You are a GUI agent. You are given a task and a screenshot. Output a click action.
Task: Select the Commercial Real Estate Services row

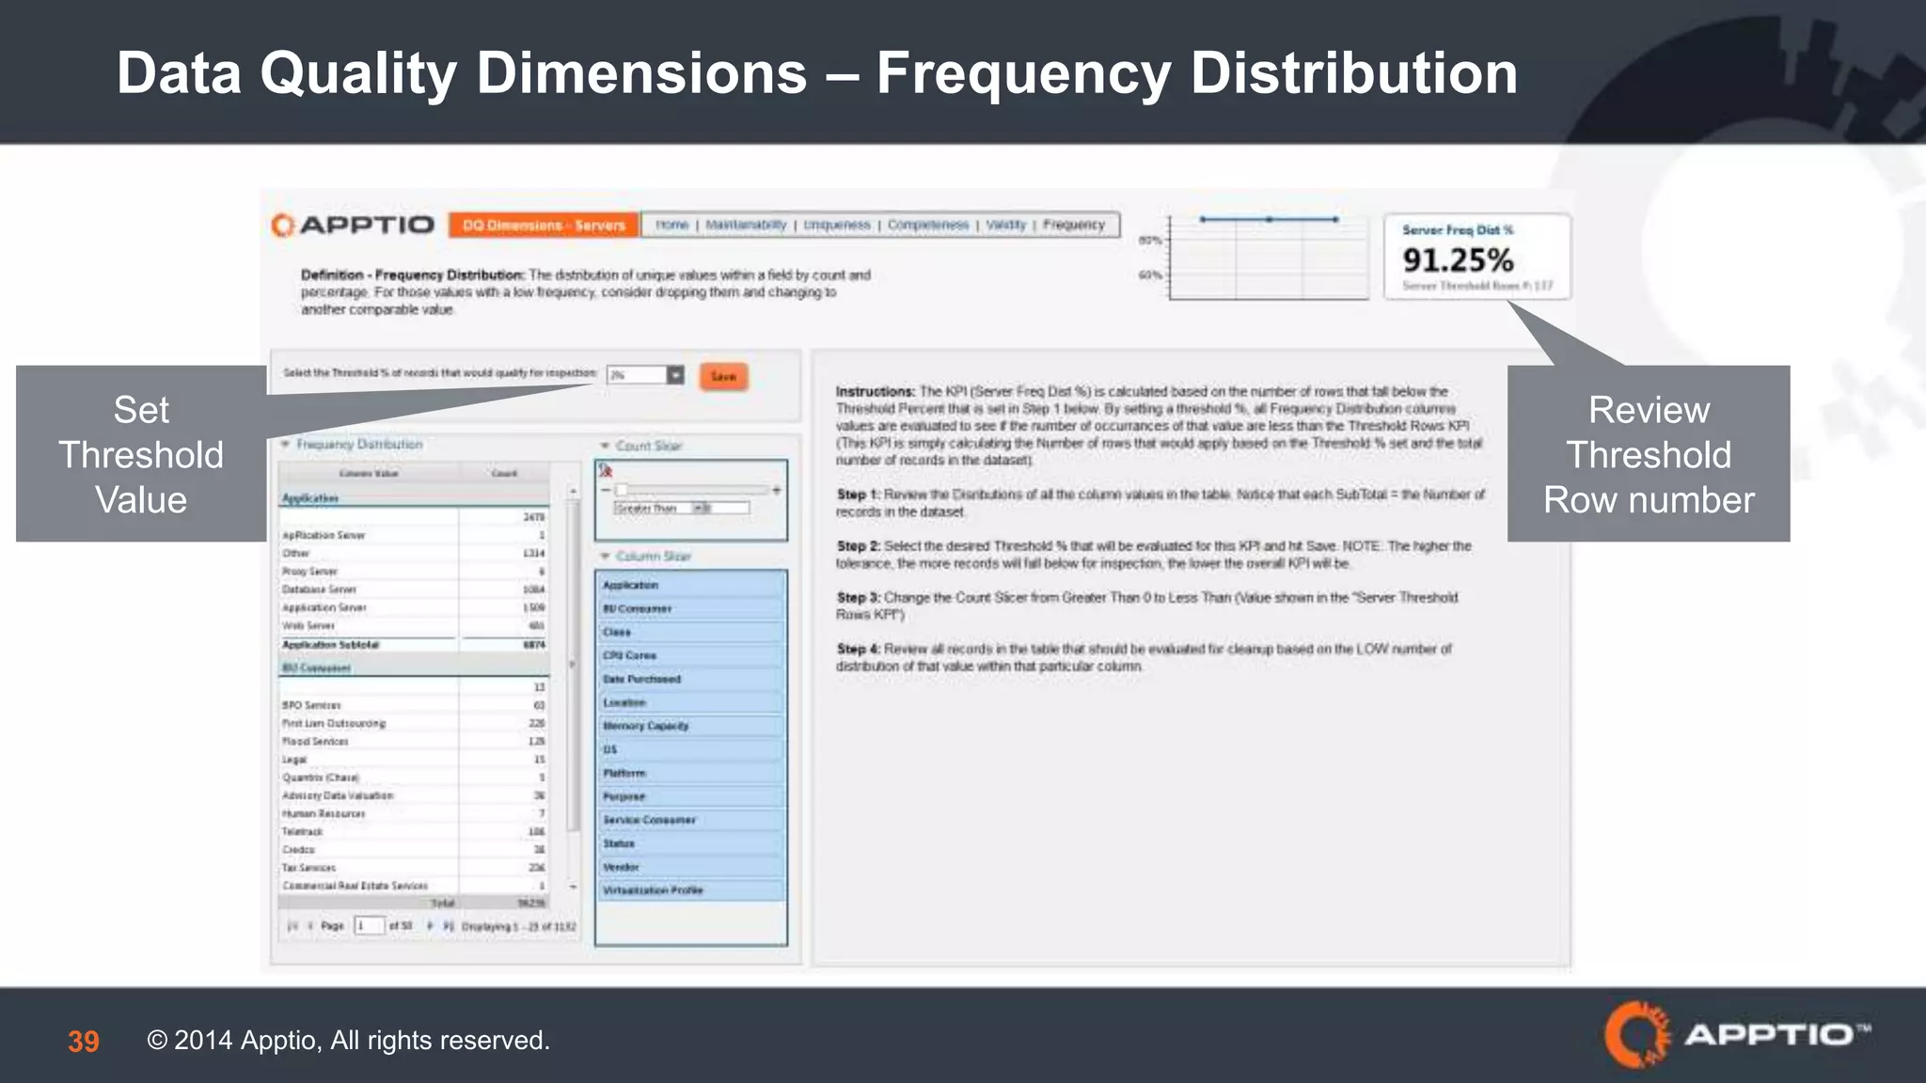coord(414,886)
